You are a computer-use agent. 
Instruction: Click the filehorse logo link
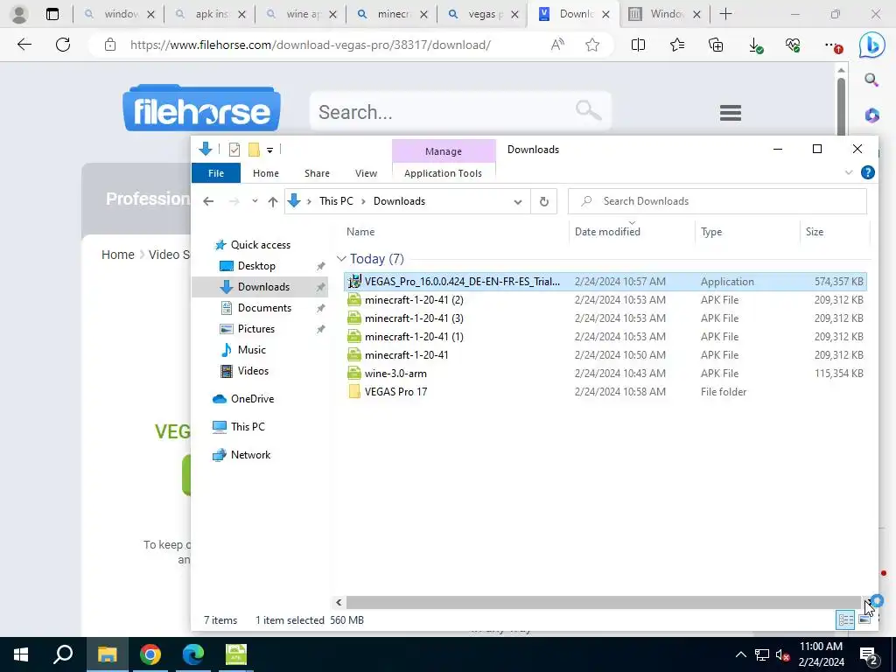[x=201, y=108]
